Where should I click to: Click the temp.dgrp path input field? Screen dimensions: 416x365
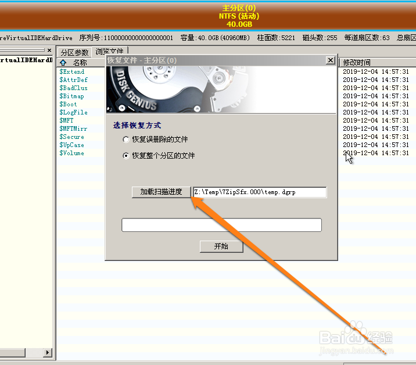click(x=260, y=192)
